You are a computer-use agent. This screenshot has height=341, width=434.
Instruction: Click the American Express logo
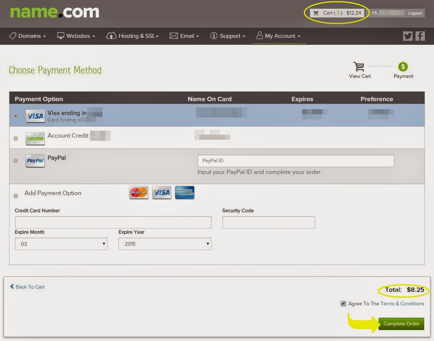click(x=185, y=193)
